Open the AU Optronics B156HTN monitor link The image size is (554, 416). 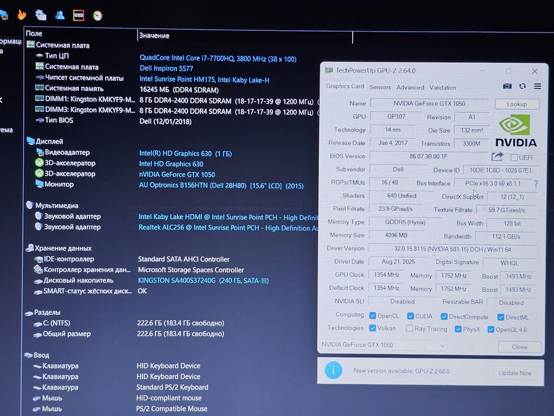click(x=221, y=185)
